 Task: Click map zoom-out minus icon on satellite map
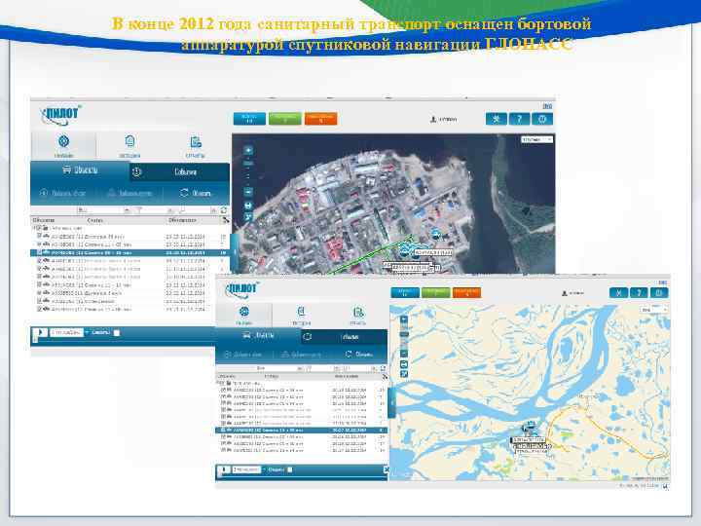pos(248,192)
